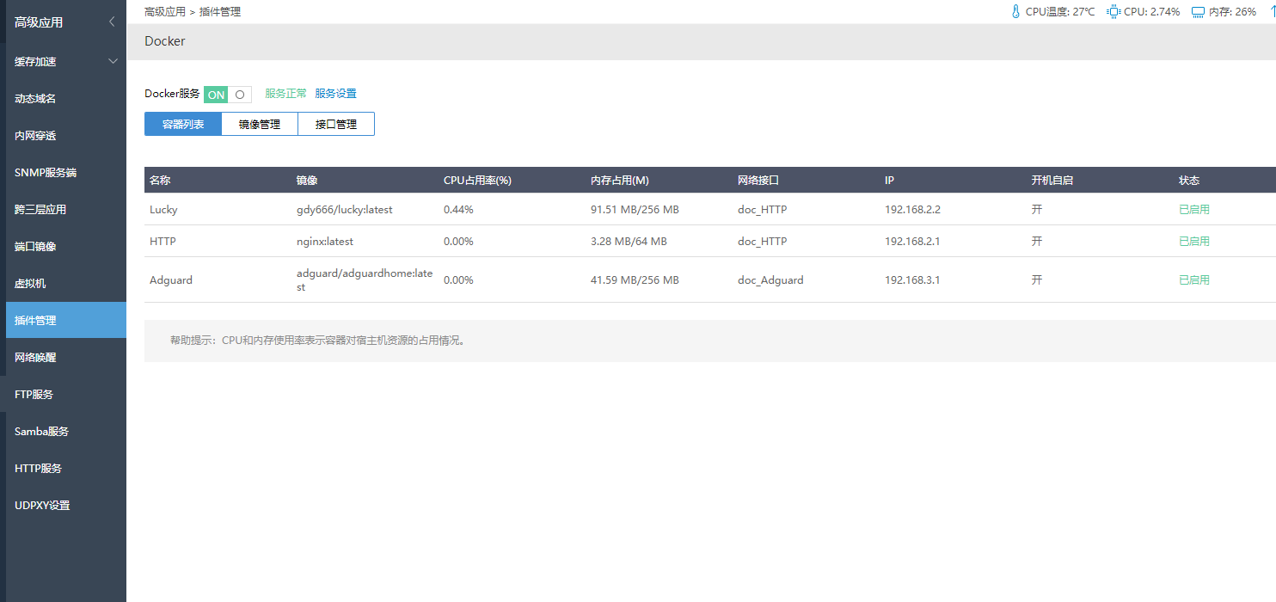Click the CPU chip usage icon
Image resolution: width=1276 pixels, height=602 pixels.
(x=1113, y=12)
